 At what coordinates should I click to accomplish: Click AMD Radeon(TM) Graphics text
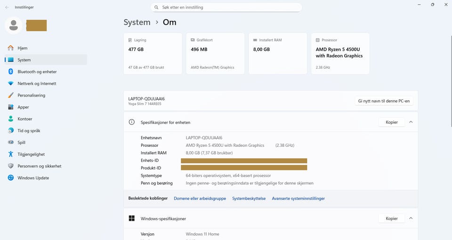coord(212,67)
